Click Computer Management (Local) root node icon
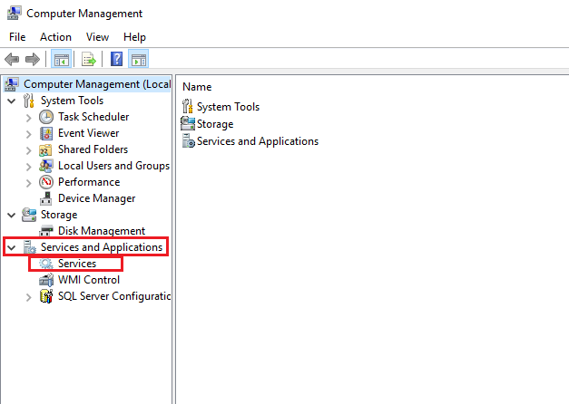Screen dimensions: 569x404 [x=11, y=84]
